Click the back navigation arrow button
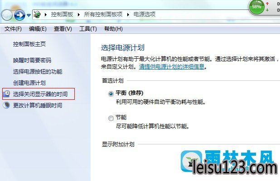280x181 pixels. tap(7, 15)
